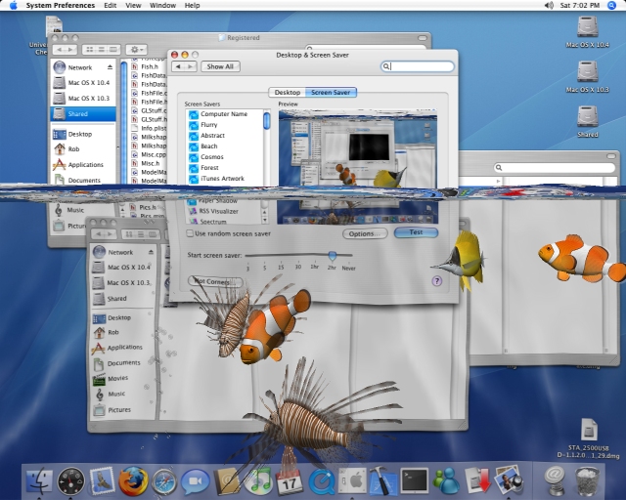Screen dimensions: 626x500
Task: Switch to the Desktop tab
Action: (x=287, y=92)
